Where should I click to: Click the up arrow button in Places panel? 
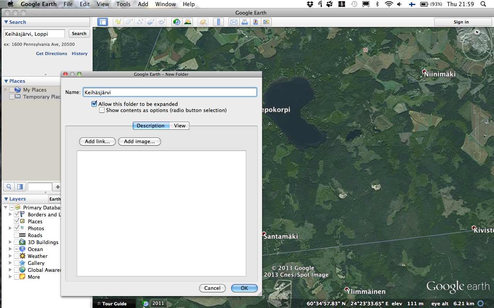point(57,187)
